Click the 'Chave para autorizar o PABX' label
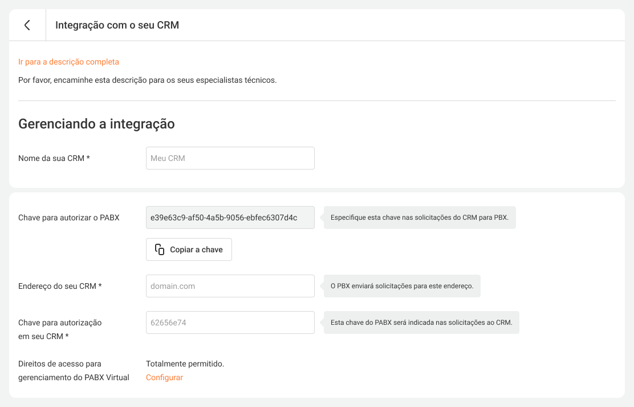This screenshot has width=634, height=407. (68, 217)
